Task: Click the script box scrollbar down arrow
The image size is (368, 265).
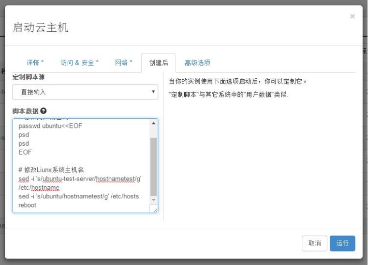Action: pos(154,199)
